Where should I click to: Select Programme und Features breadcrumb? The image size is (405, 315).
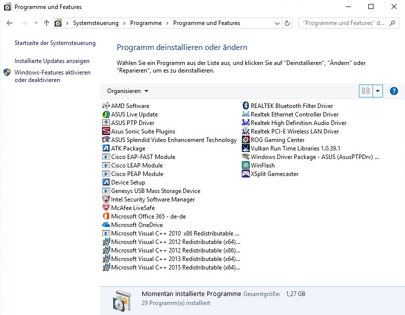(x=207, y=23)
